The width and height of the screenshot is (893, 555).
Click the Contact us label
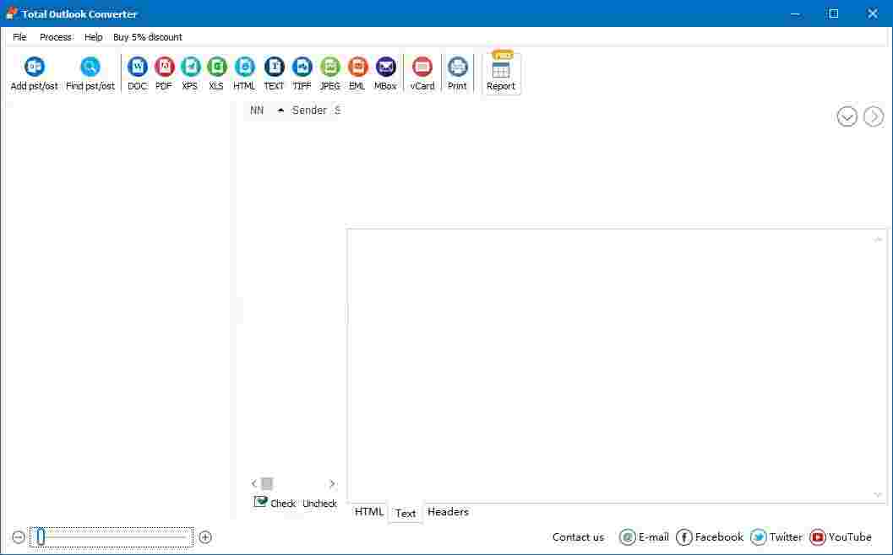(578, 536)
